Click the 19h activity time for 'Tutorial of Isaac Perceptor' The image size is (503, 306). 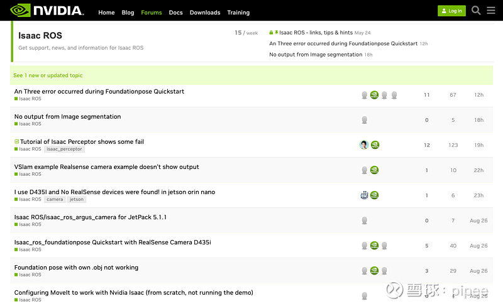tap(478, 145)
